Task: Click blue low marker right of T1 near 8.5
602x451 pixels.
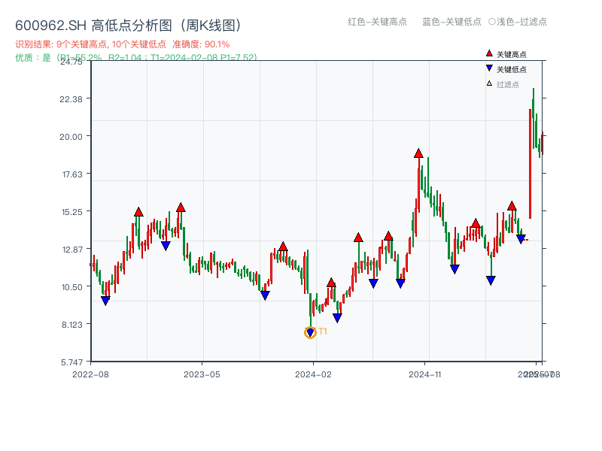Action: pos(337,318)
